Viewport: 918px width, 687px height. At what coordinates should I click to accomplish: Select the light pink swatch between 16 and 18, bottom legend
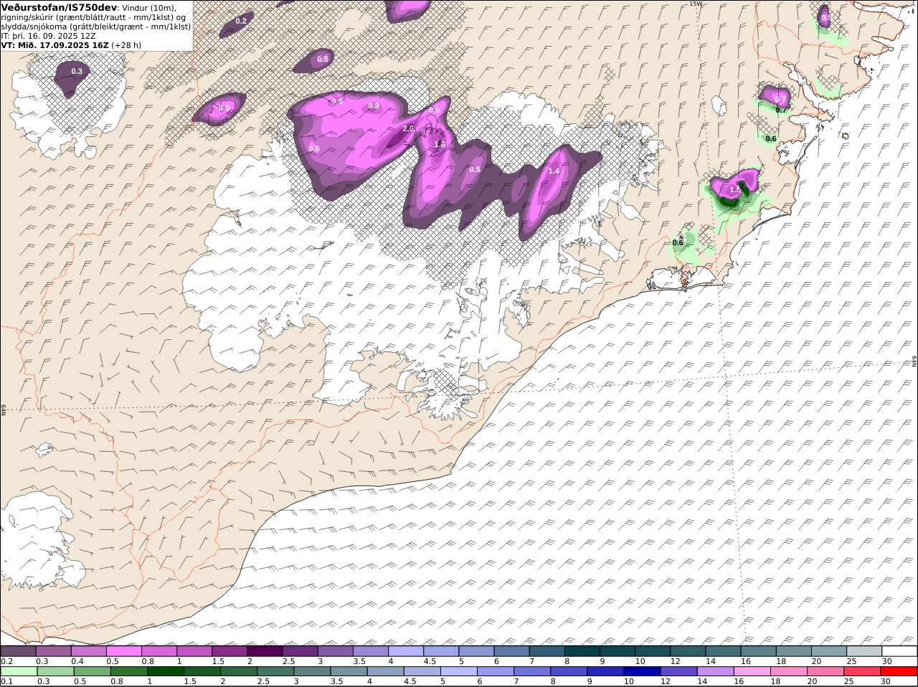pyautogui.click(x=752, y=672)
